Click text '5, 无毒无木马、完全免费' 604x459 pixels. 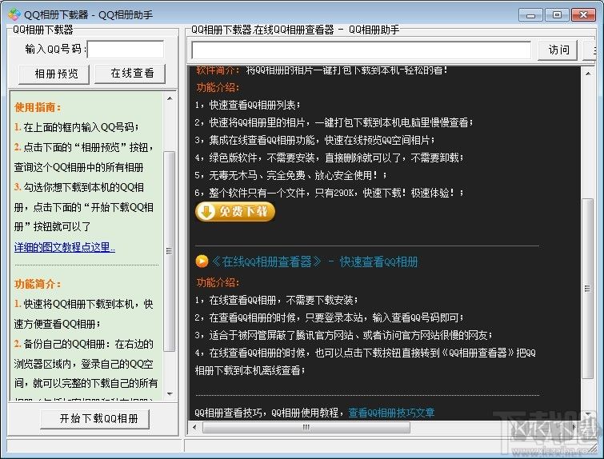252,175
